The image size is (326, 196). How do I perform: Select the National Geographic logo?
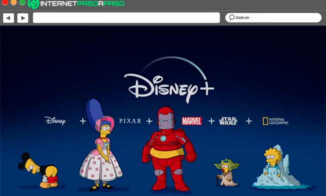tap(275, 121)
